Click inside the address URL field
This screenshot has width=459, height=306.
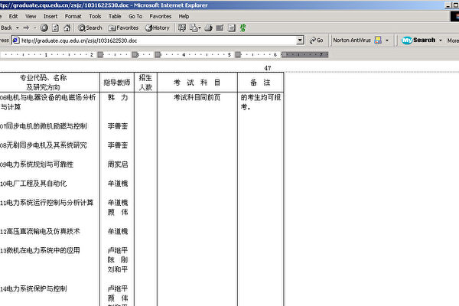pos(153,40)
